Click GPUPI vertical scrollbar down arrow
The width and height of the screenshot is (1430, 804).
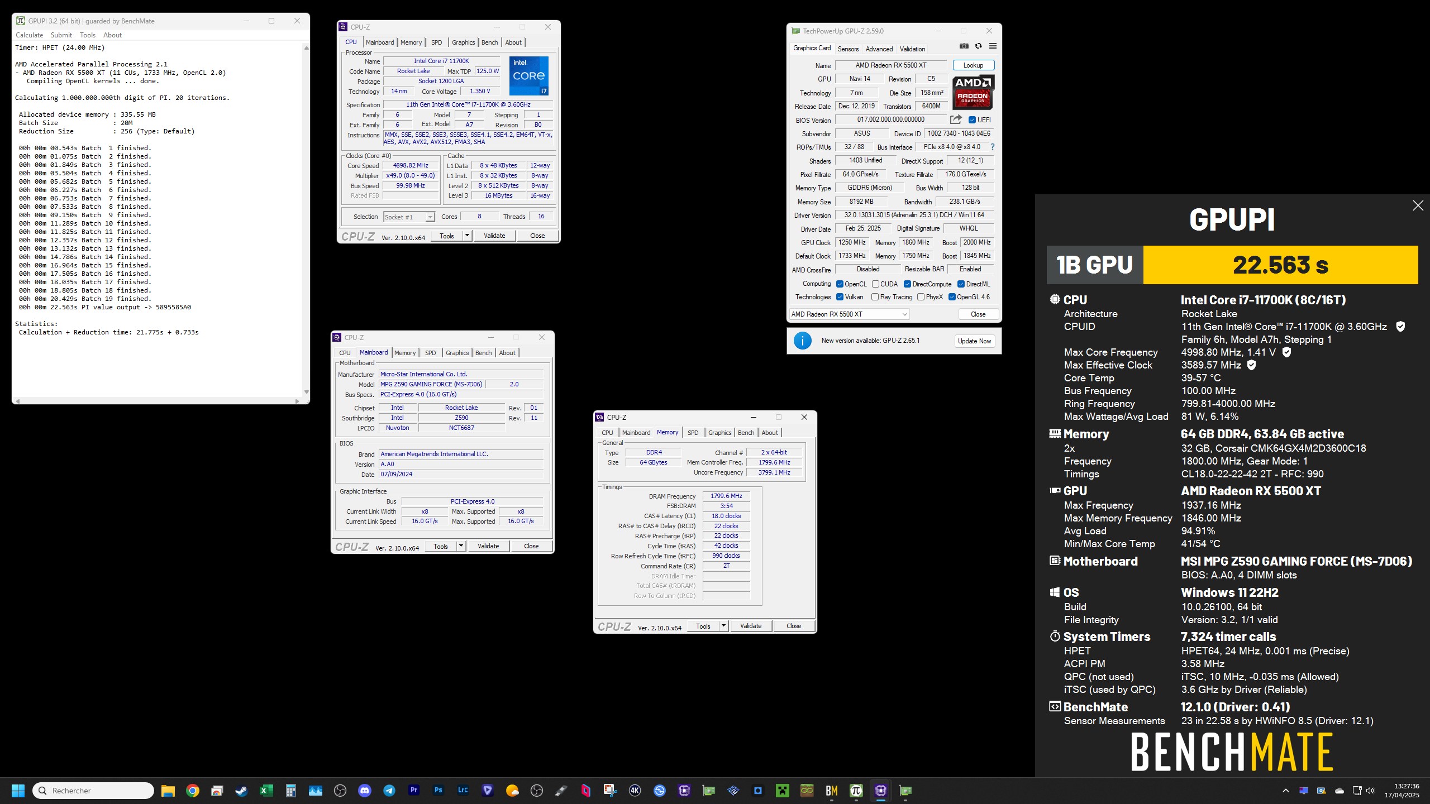[306, 392]
